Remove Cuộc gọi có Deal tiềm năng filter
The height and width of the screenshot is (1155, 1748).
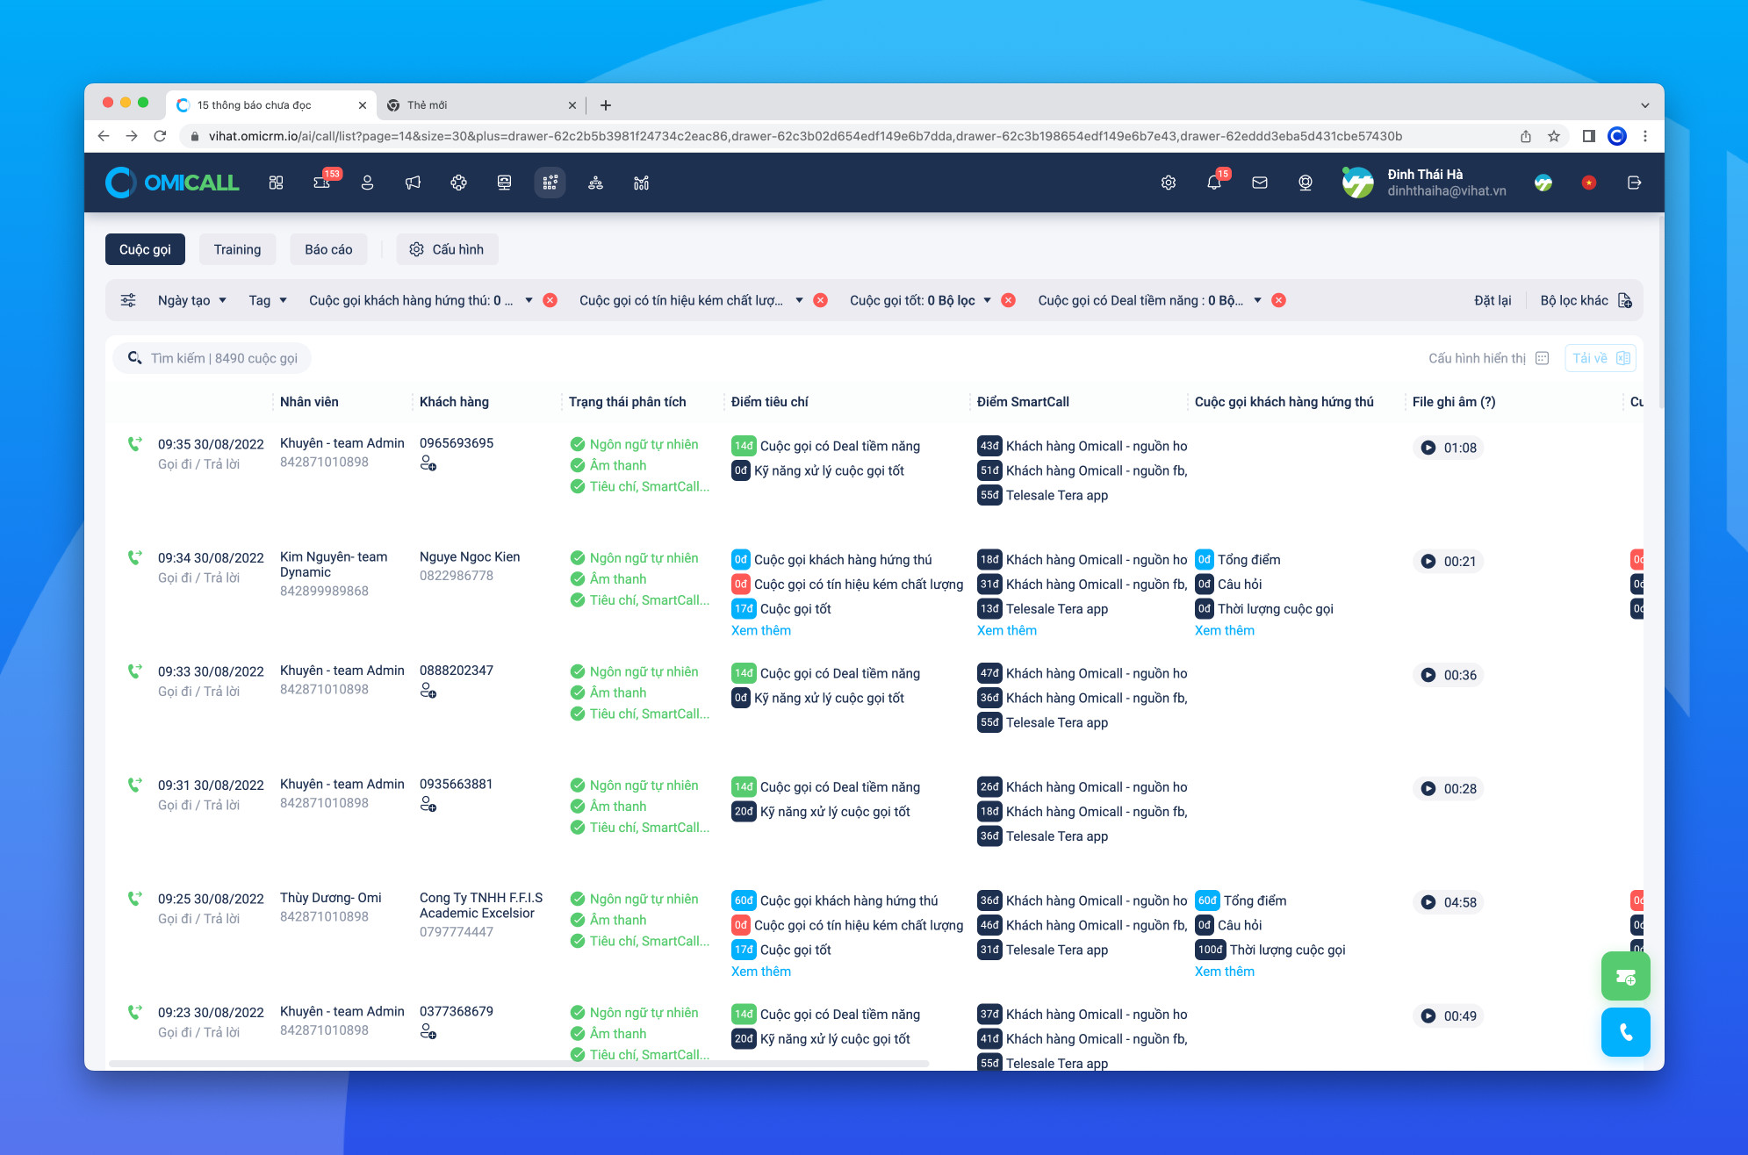point(1279,300)
